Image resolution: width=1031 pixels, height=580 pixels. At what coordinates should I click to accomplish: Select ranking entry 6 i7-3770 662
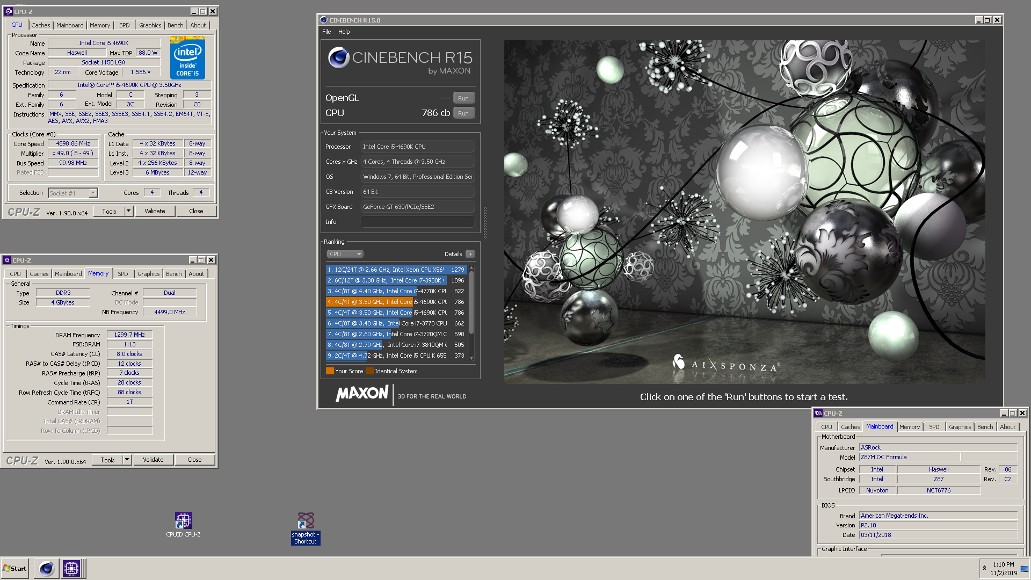(x=396, y=323)
